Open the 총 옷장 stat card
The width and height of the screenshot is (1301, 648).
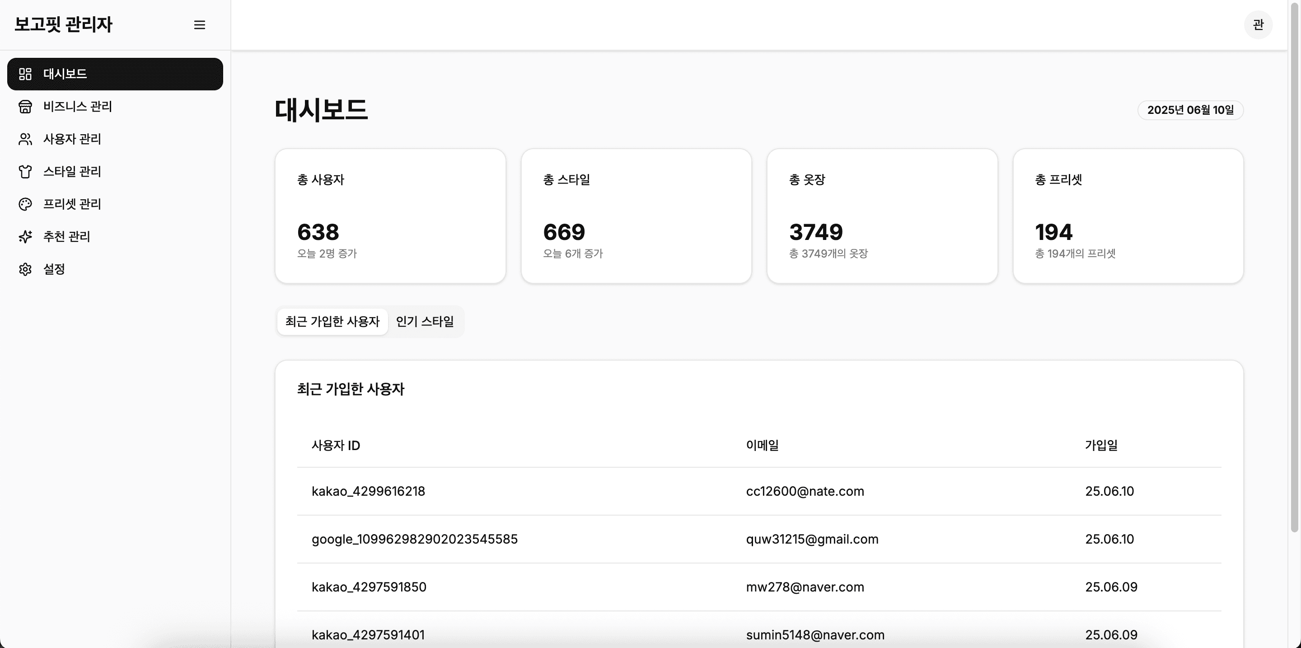tap(882, 216)
